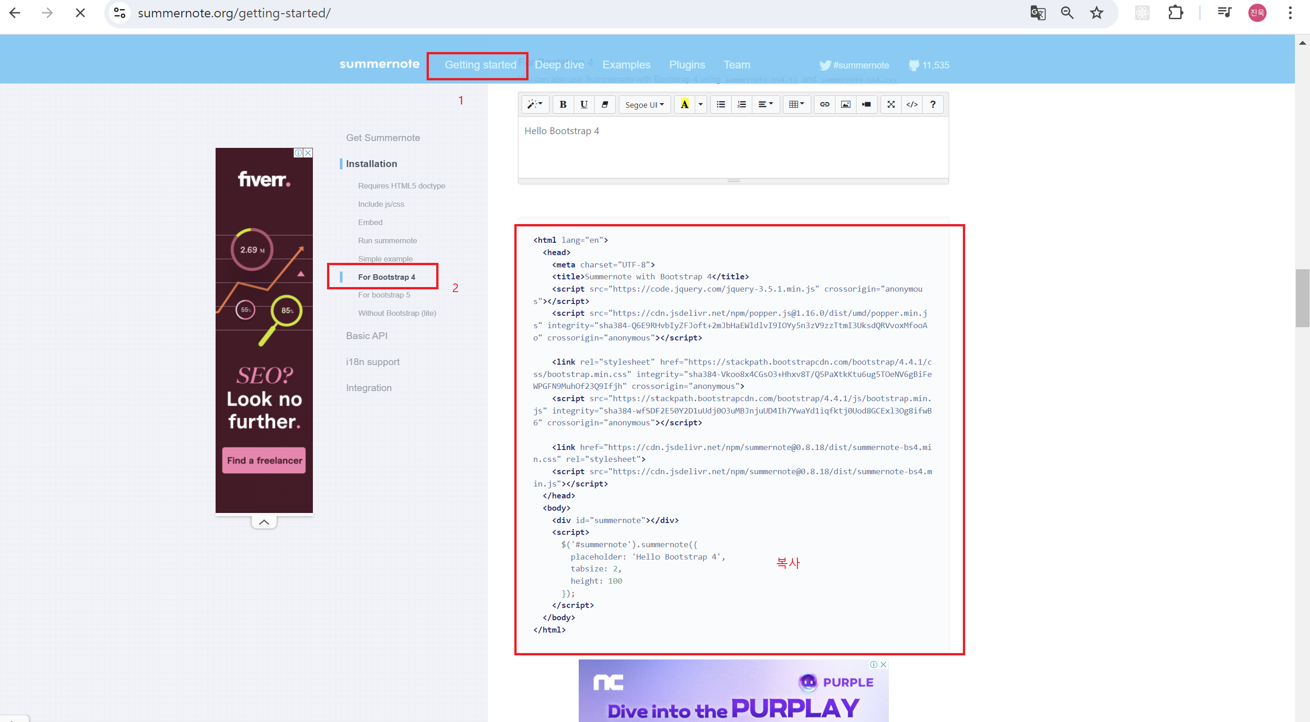The height and width of the screenshot is (722, 1310).
Task: Open the Getting started nav tab
Action: pos(480,65)
